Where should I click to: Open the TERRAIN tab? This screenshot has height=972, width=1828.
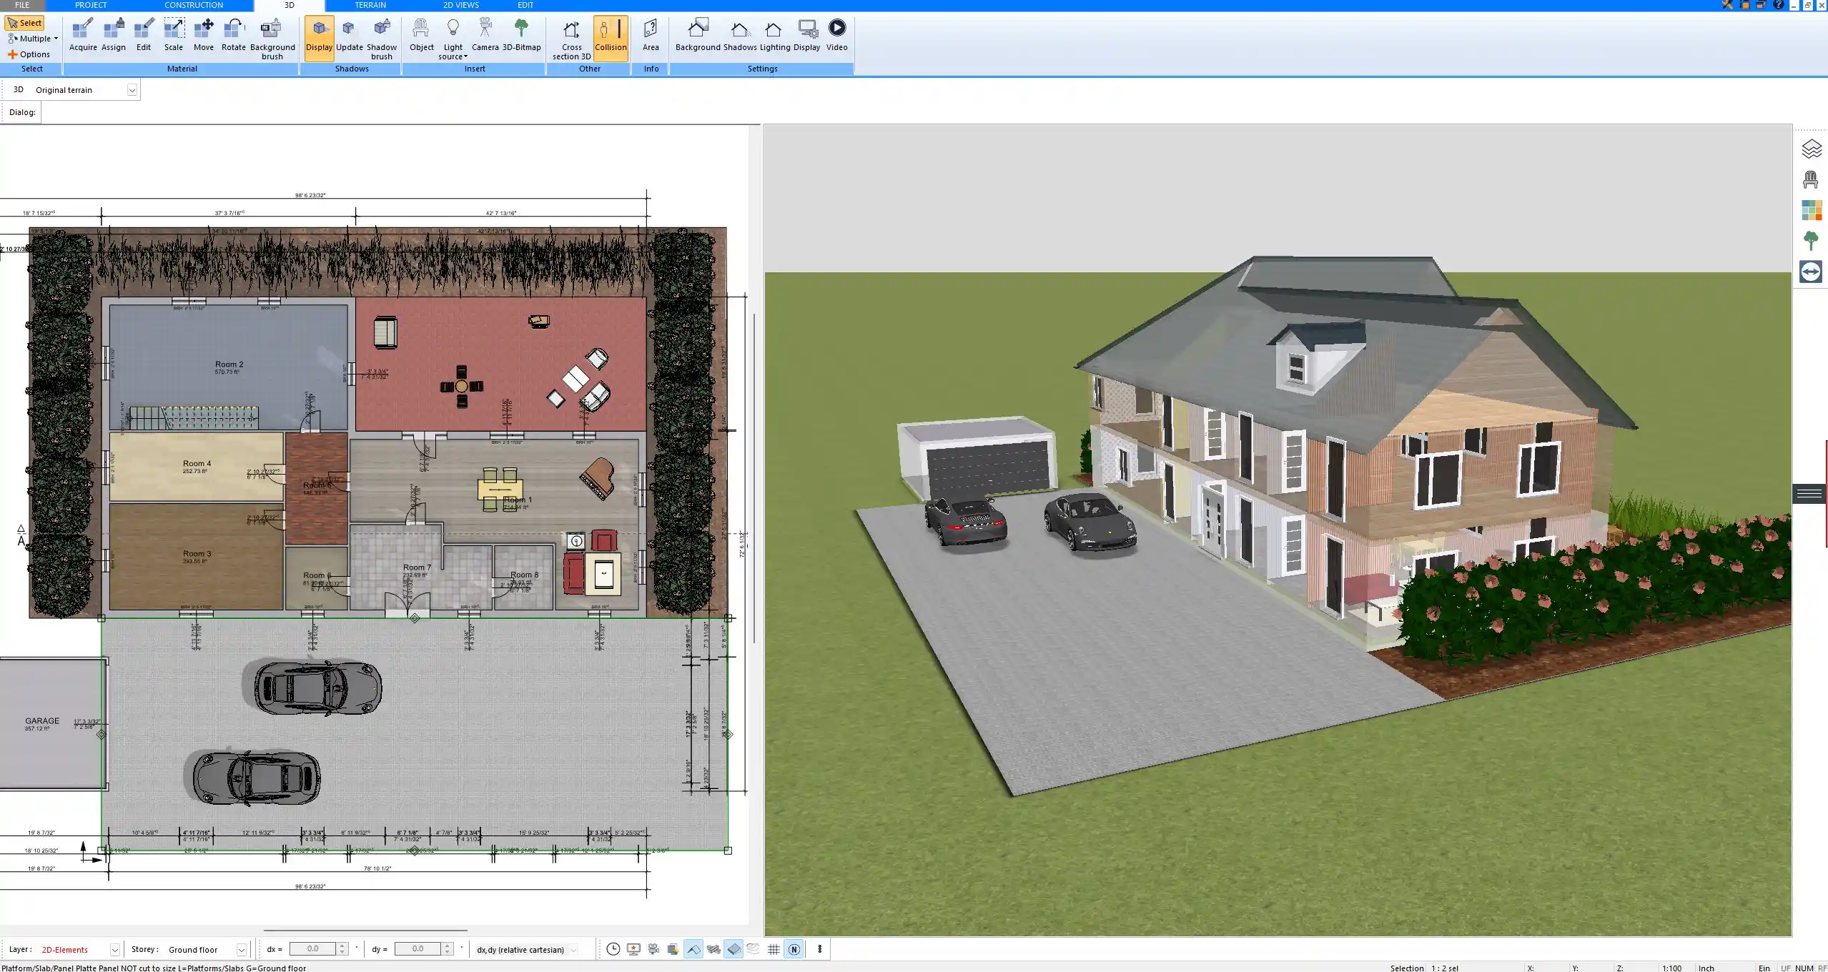point(370,5)
